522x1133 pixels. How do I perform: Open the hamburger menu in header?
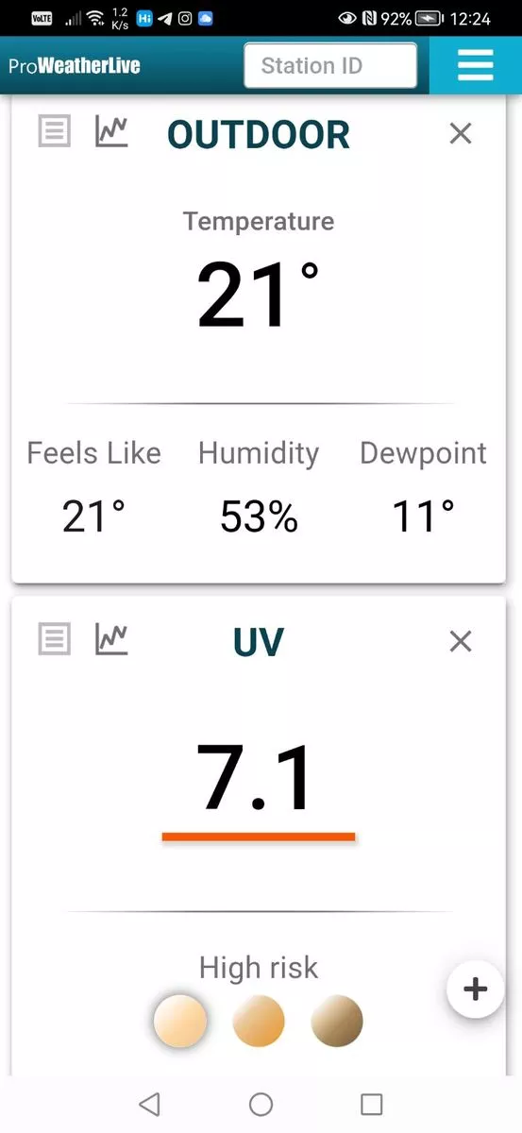475,65
